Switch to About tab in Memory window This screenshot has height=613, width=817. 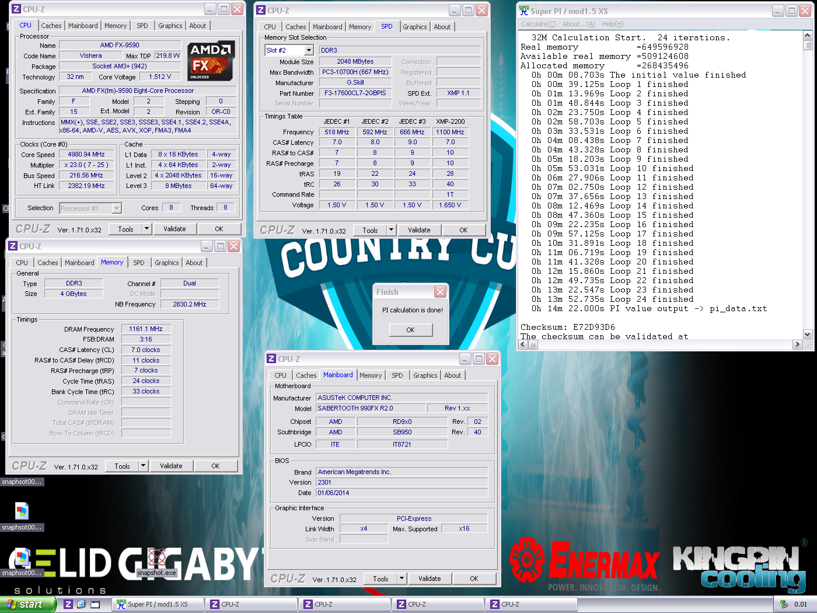coord(194,263)
